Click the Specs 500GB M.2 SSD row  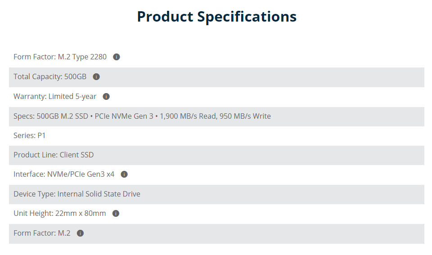(x=216, y=117)
